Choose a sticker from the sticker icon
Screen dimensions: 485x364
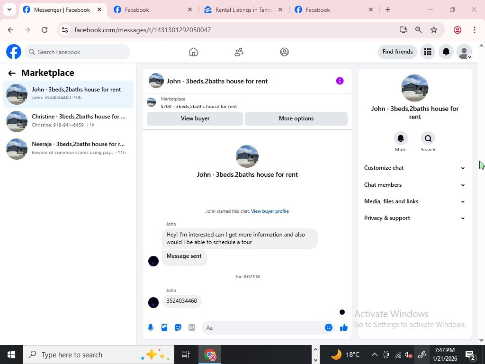click(178, 328)
